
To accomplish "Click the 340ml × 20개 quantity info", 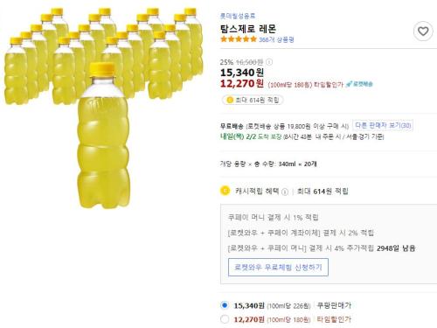I will [x=297, y=164].
